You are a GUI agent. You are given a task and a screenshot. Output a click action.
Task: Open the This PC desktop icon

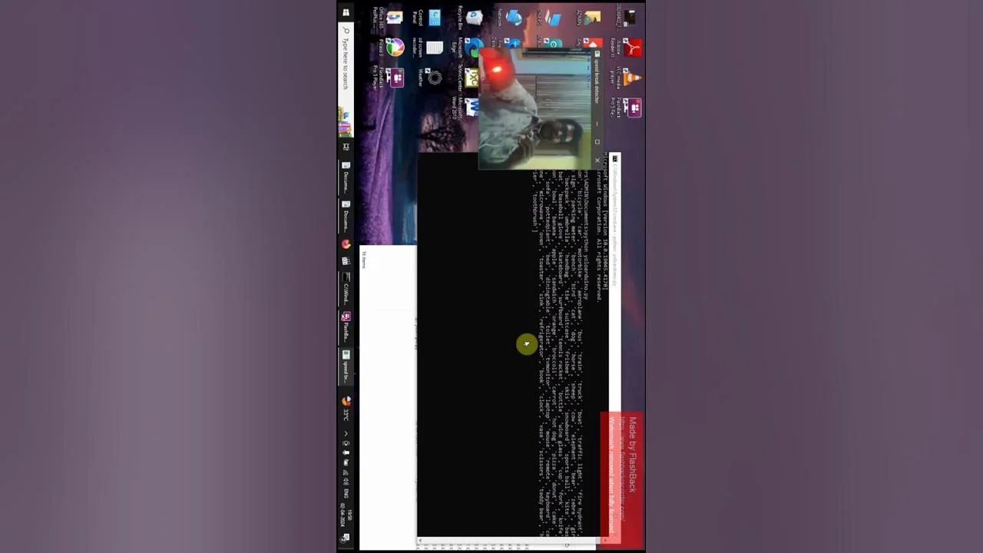tap(548, 18)
